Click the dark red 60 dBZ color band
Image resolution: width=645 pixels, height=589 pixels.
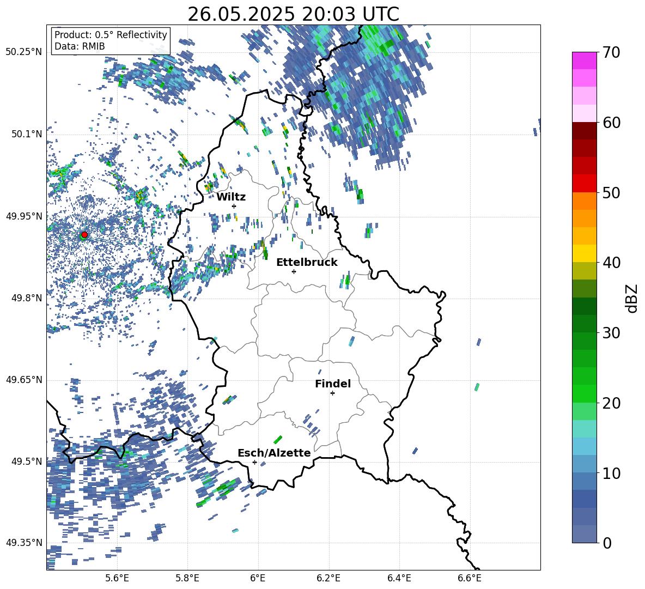coord(584,130)
